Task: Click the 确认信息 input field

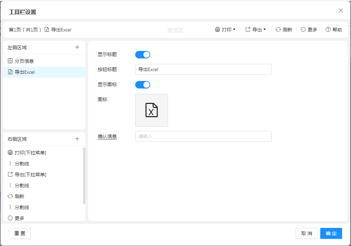Action: [x=203, y=136]
